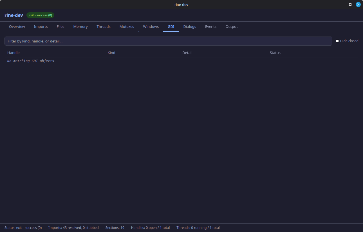This screenshot has height=232, width=363.
Task: Click the GDI object filter field
Action: click(x=168, y=41)
